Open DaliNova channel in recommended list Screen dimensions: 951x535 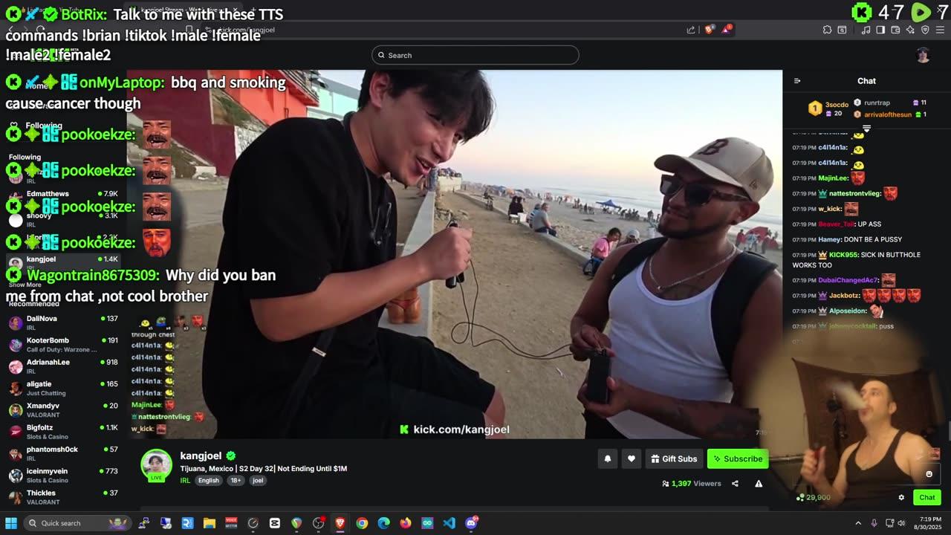(63, 322)
